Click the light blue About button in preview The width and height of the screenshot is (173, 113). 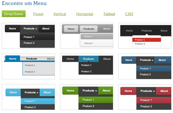[47, 92]
